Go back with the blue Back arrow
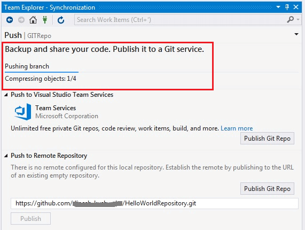This screenshot has width=305, height=230. tap(10, 20)
